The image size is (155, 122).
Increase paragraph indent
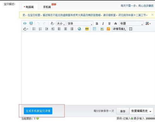click(53, 29)
